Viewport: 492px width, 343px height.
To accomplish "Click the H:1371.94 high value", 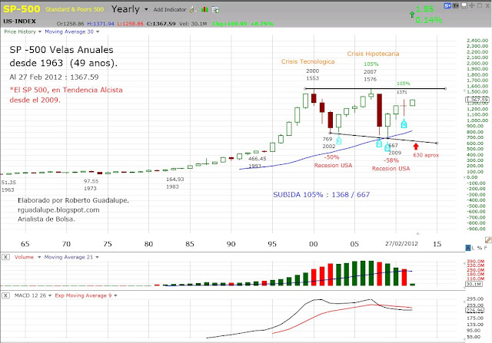I will [101, 24].
